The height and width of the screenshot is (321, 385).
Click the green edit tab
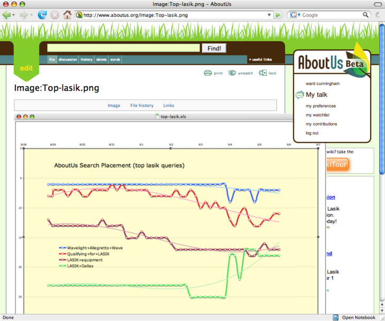click(26, 68)
